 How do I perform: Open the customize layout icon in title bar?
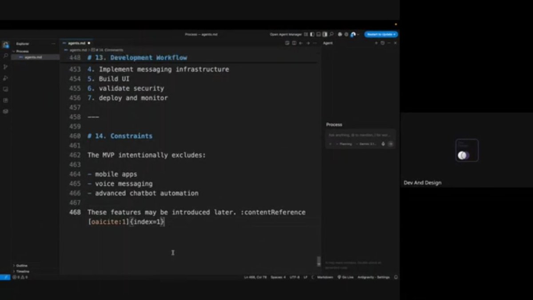click(x=306, y=34)
